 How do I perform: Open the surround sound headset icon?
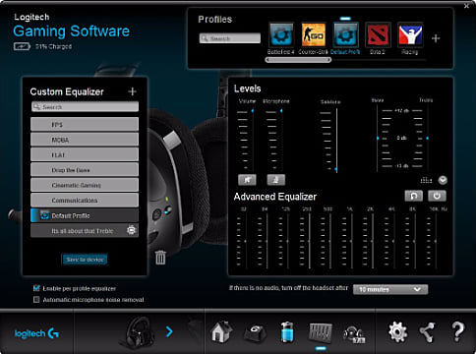[354, 334]
